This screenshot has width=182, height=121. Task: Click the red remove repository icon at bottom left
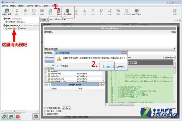pyautogui.click(x=18, y=116)
